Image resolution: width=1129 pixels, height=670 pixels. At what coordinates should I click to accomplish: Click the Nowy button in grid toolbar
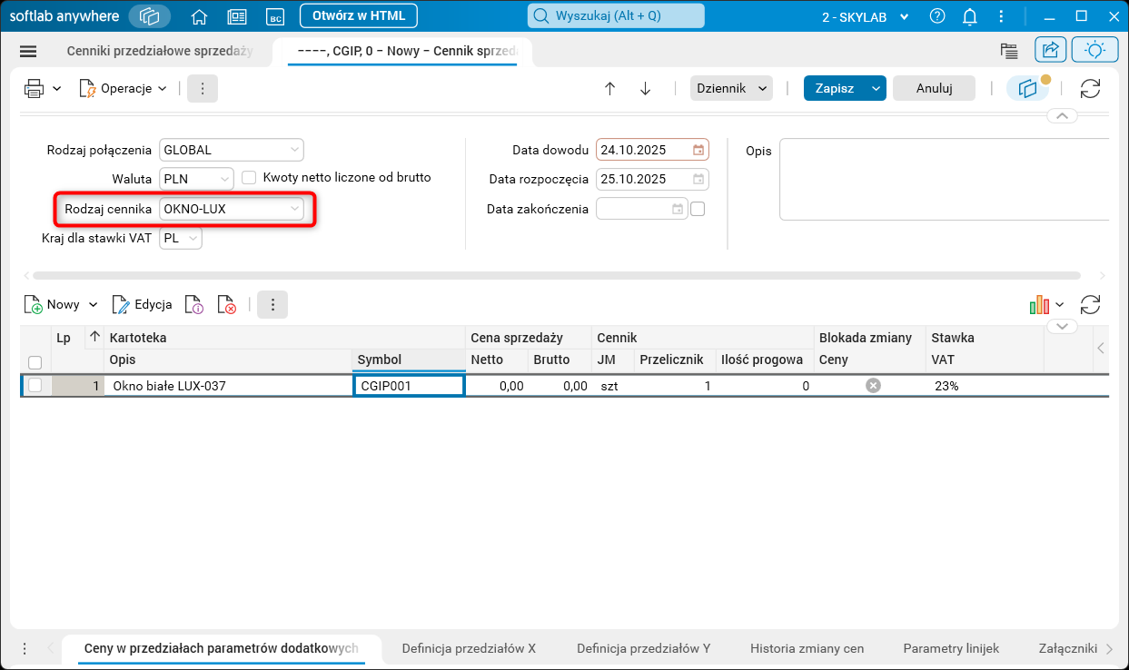point(54,305)
